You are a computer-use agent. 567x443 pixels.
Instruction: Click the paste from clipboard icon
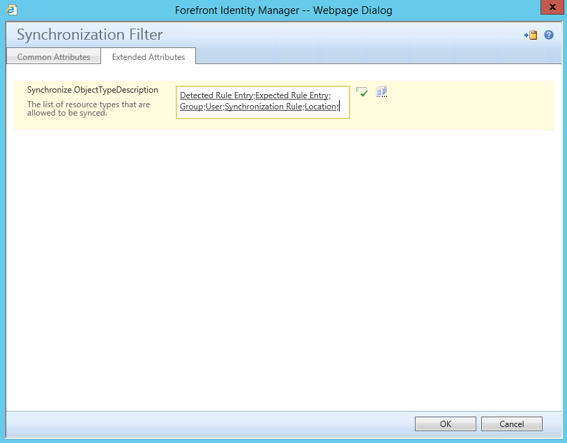[x=531, y=35]
